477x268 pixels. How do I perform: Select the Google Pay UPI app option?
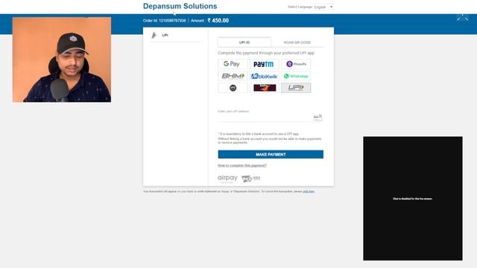click(233, 64)
